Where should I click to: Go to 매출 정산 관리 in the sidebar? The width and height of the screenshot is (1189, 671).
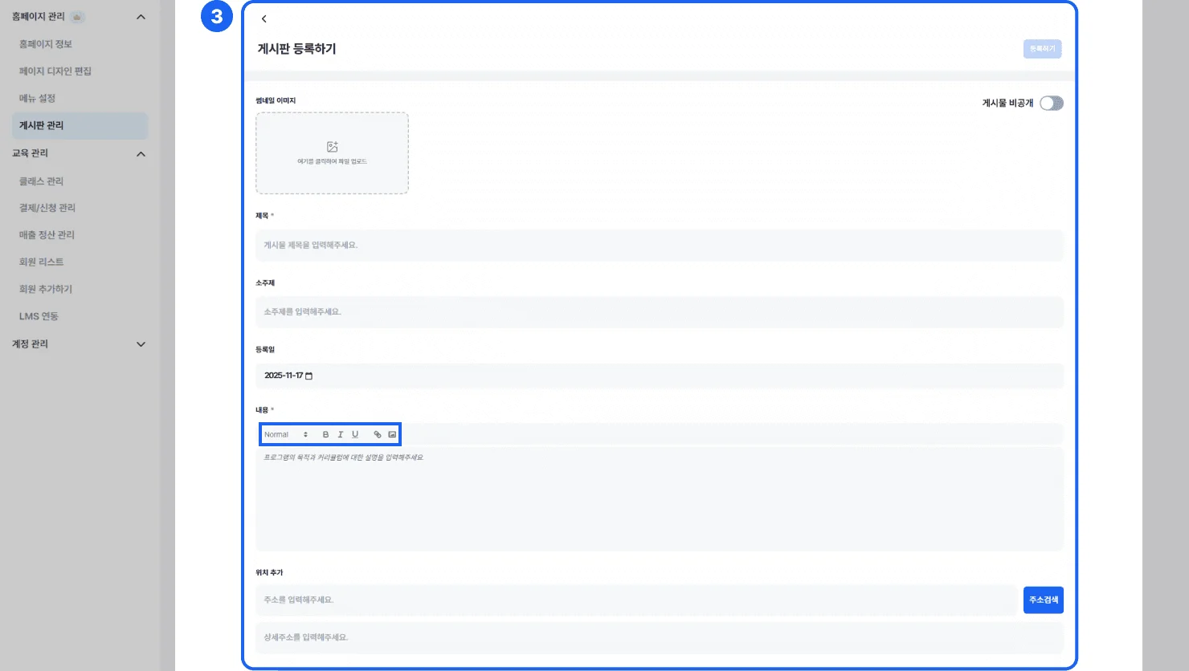[47, 235]
